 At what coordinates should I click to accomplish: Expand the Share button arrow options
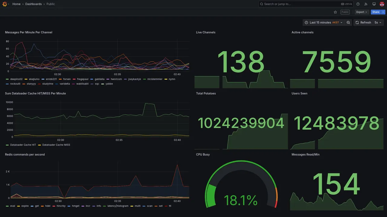coord(383,12)
